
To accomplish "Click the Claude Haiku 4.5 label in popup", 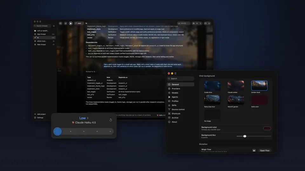I will click(x=84, y=123).
